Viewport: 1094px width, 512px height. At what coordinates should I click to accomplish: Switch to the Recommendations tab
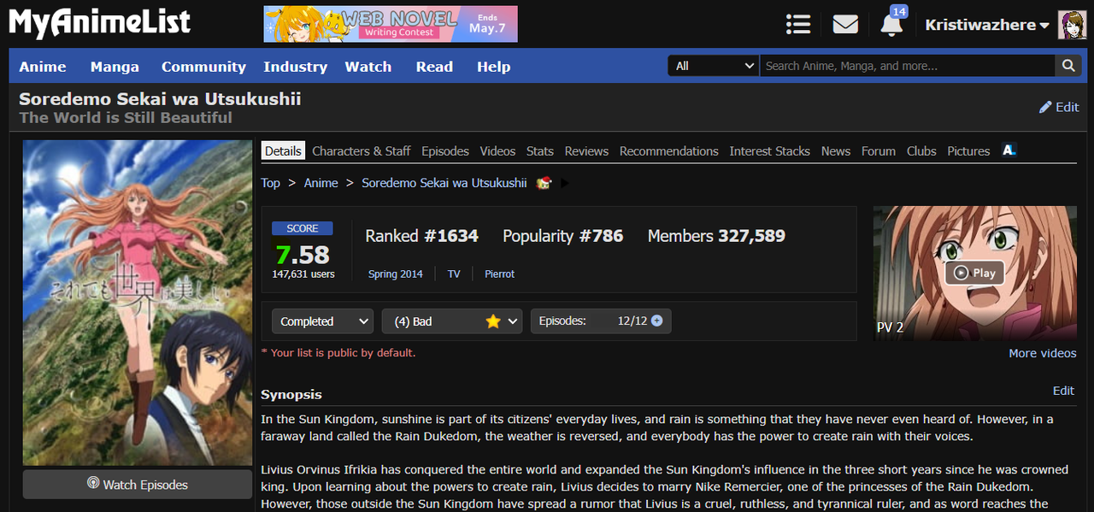click(x=669, y=150)
